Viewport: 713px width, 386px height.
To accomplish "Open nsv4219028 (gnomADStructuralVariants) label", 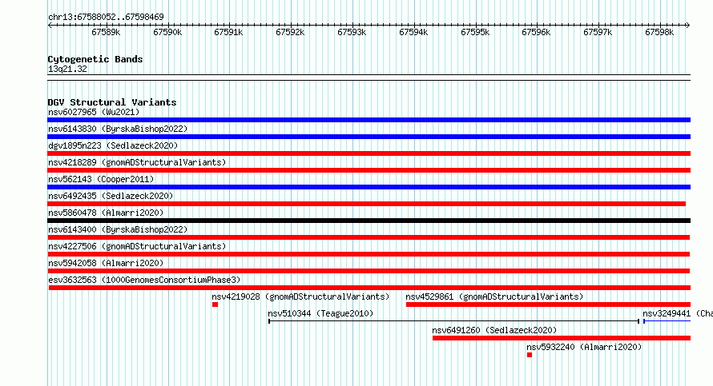I will click(x=300, y=296).
